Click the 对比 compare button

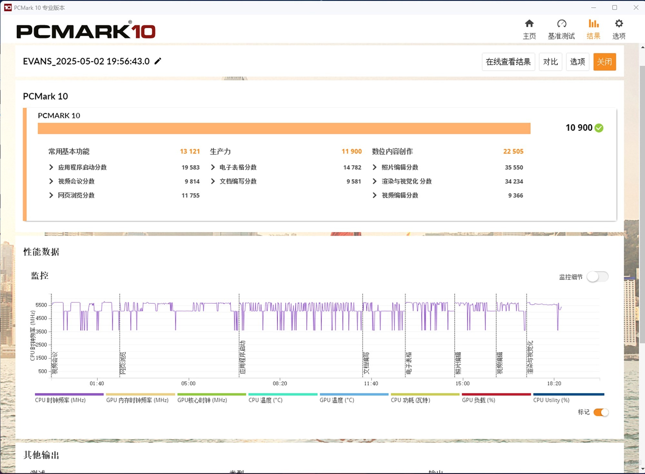coord(551,62)
